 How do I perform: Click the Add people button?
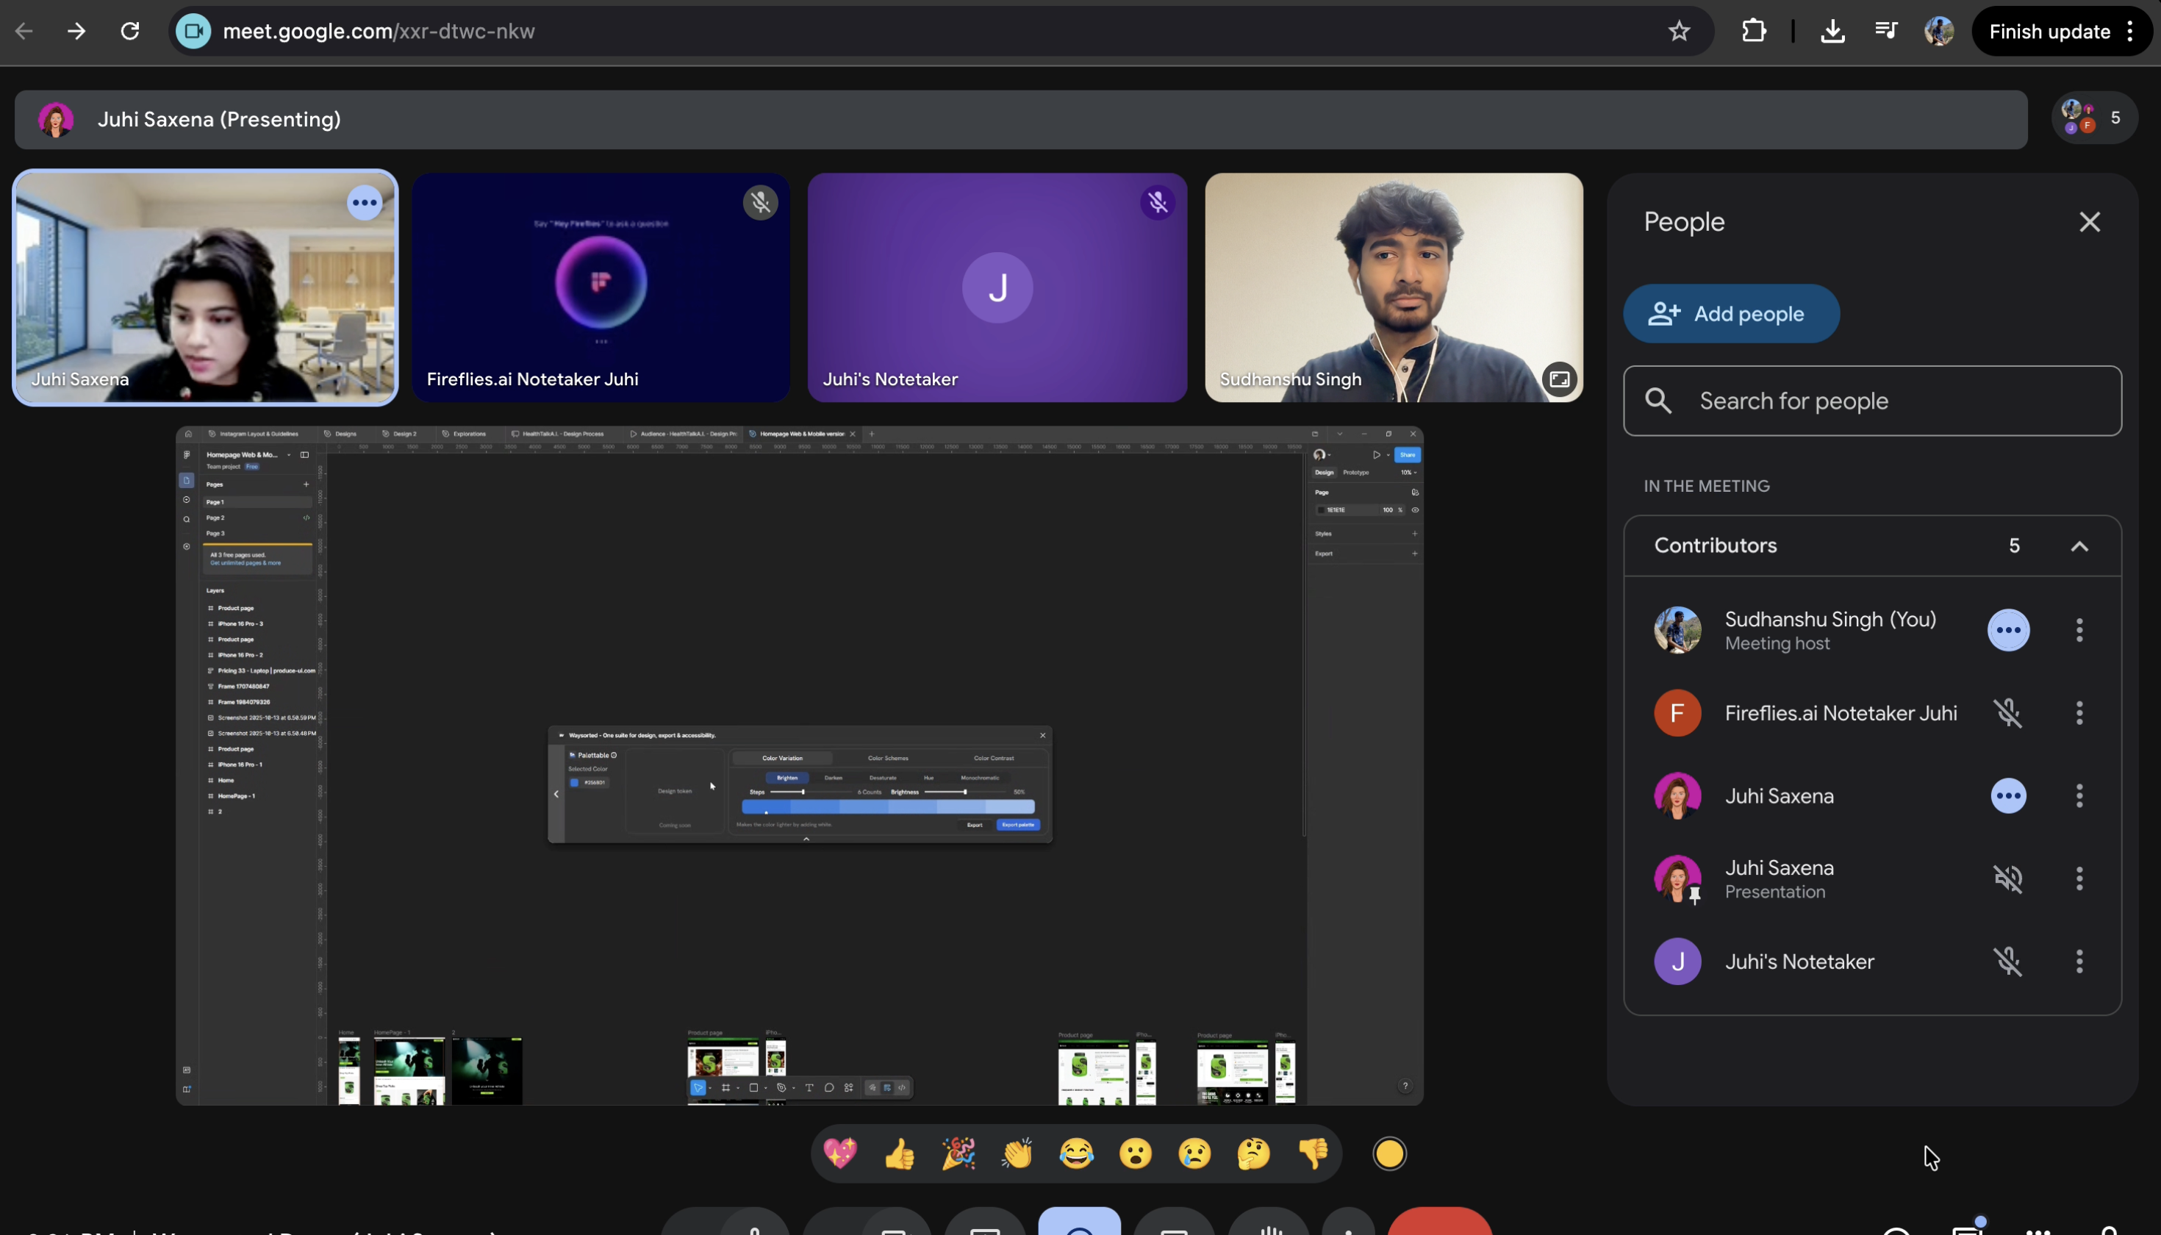(1731, 314)
